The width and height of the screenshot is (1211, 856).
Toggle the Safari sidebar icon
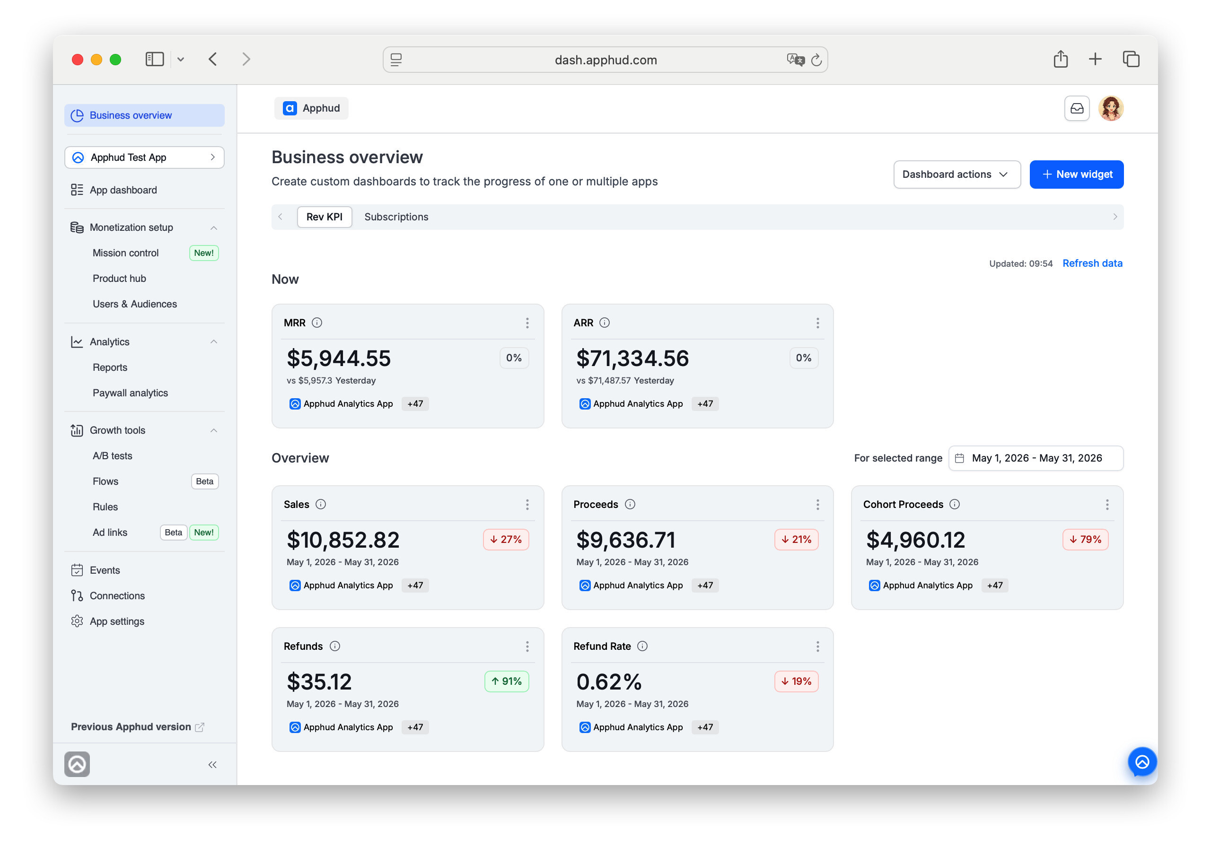pyautogui.click(x=155, y=59)
